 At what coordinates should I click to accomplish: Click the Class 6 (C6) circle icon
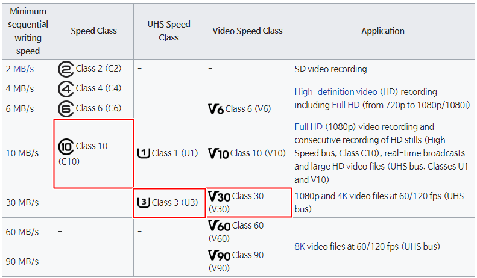(x=66, y=109)
